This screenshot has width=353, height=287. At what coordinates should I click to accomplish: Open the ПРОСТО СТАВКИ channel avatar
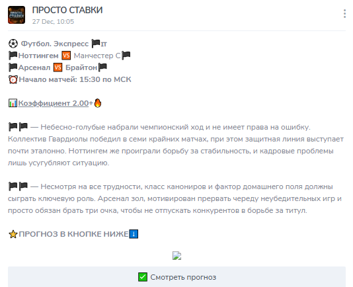point(17,15)
